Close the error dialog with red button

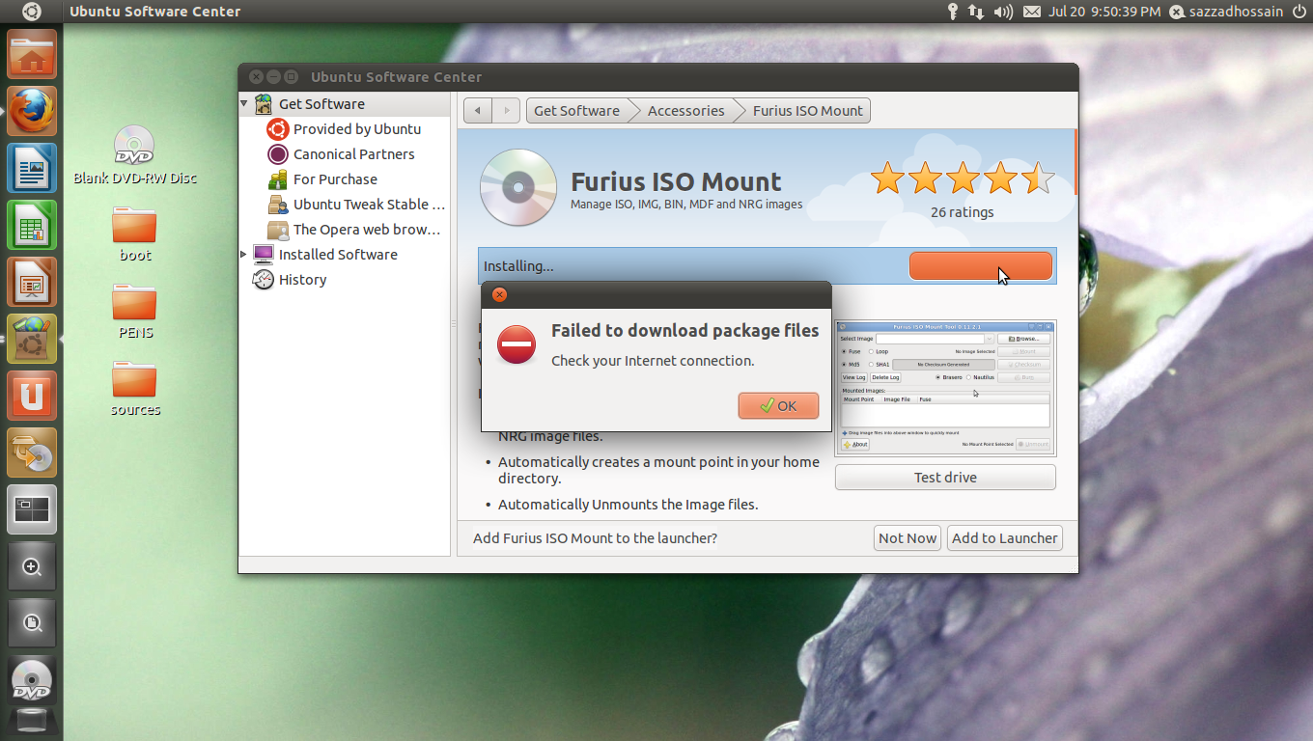click(499, 295)
